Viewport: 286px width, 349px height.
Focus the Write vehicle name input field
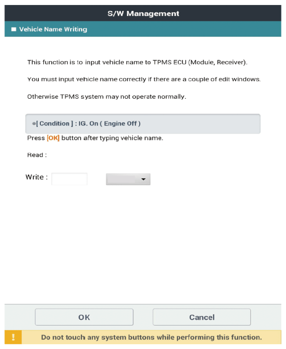pos(70,179)
